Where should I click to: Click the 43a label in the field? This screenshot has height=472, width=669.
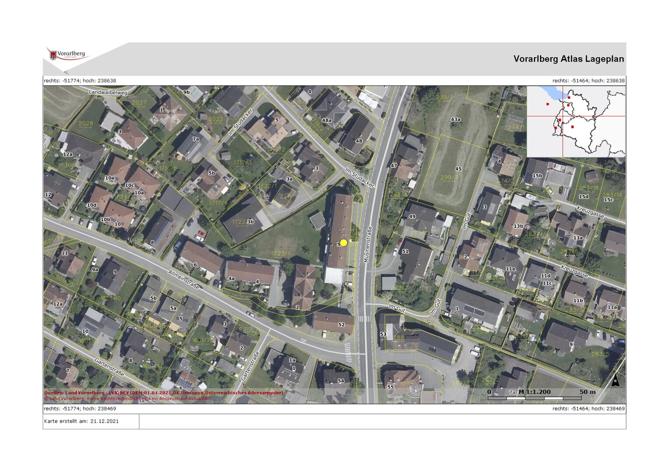pos(455,119)
